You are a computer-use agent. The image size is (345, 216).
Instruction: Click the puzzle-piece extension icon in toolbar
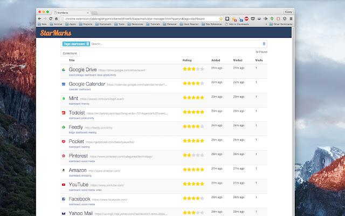click(x=227, y=19)
